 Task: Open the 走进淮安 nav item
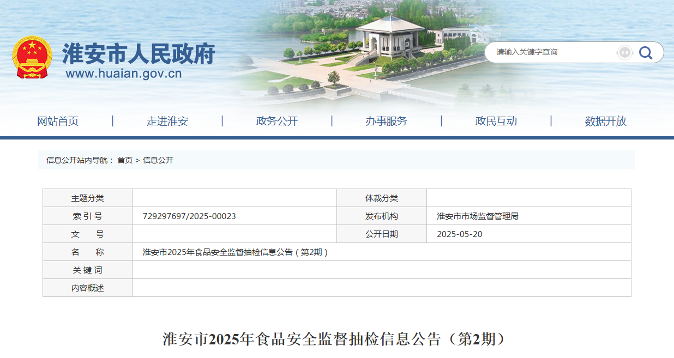[167, 121]
